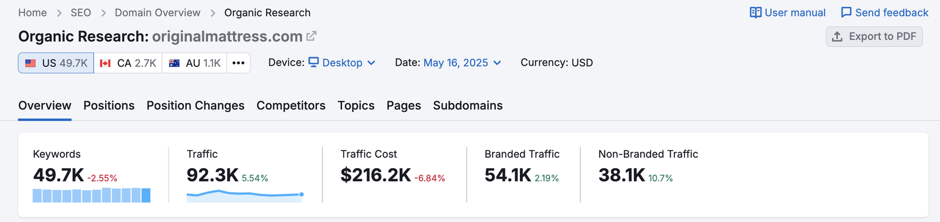940x222 pixels.
Task: Select the AU 1.1K database
Action: pyautogui.click(x=194, y=63)
